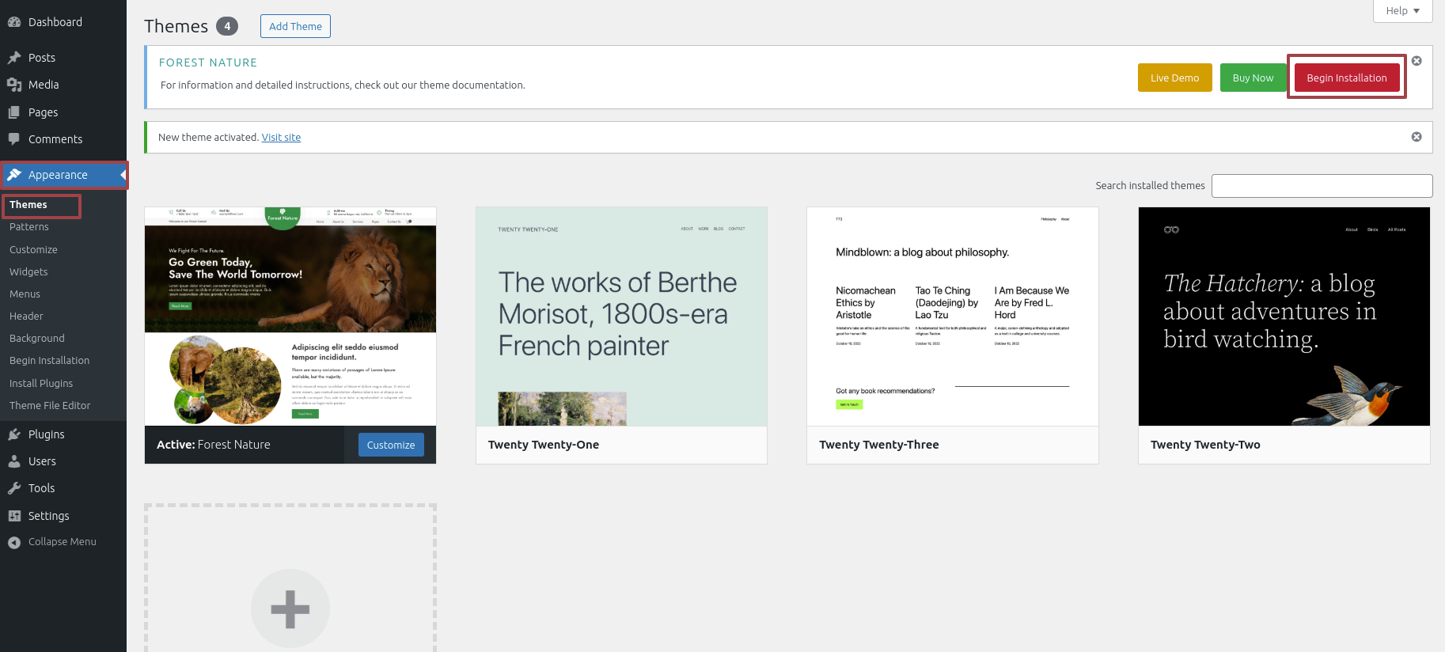Click the Buy Now button

[1253, 78]
